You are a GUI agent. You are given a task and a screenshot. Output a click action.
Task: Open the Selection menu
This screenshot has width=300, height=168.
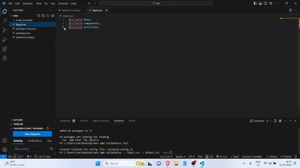tap(28, 3)
